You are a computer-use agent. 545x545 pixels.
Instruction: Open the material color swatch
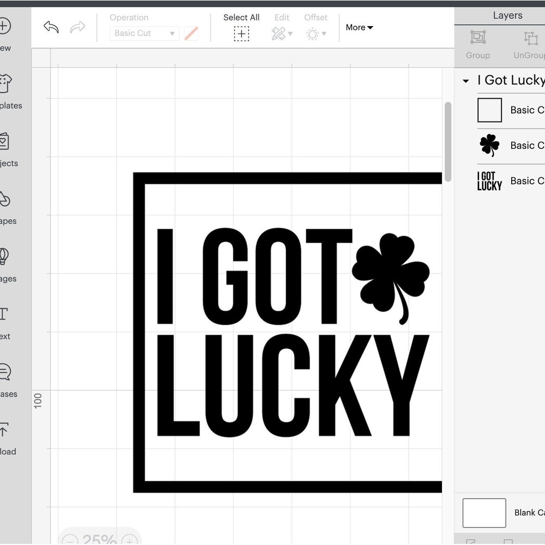pyautogui.click(x=191, y=33)
